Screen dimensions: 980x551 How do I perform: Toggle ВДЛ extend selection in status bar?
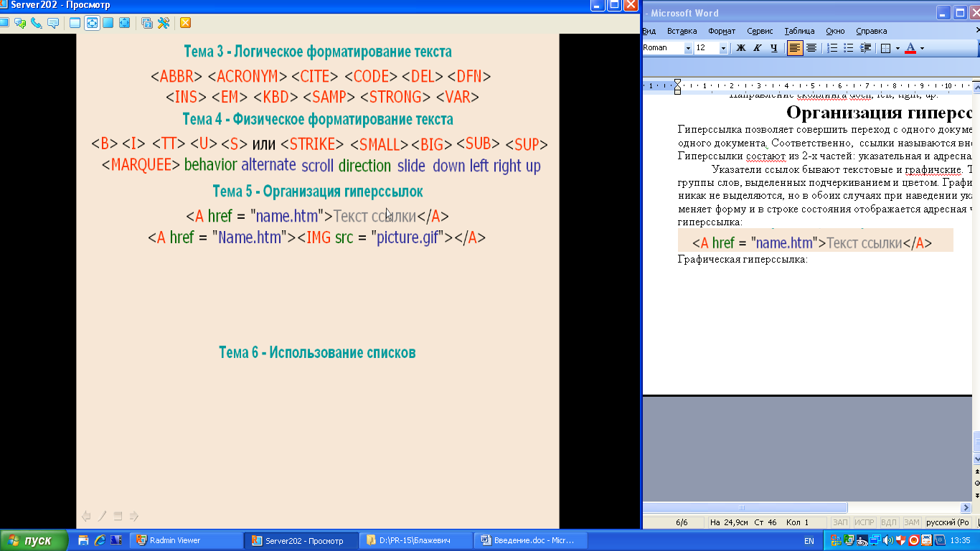[888, 522]
